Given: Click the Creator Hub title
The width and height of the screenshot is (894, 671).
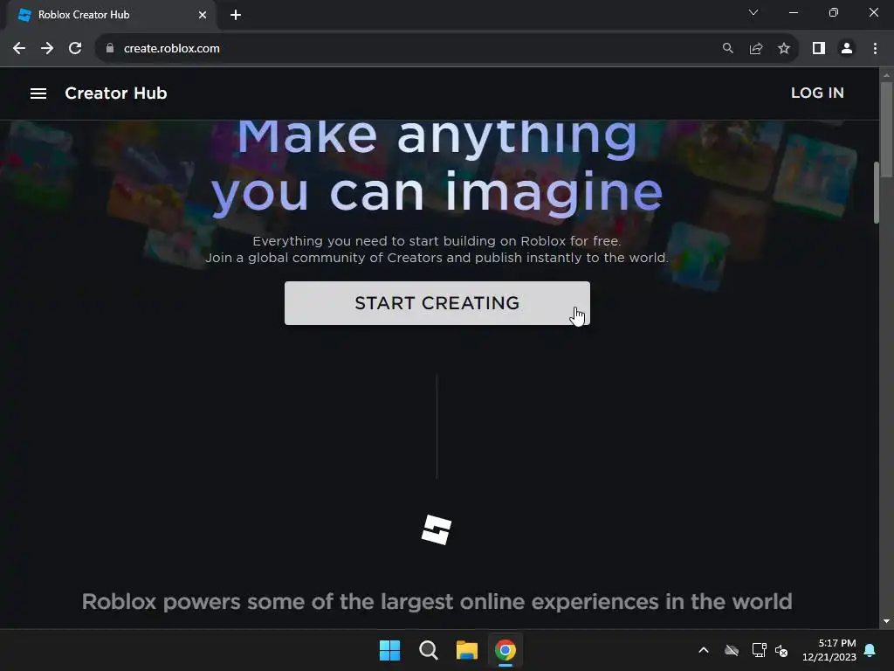Looking at the screenshot, I should pos(116,93).
